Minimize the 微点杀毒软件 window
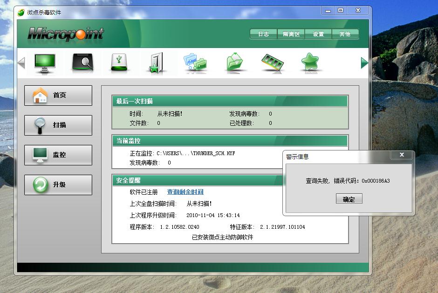Screen dimensions: 438x293 [x=328, y=11]
